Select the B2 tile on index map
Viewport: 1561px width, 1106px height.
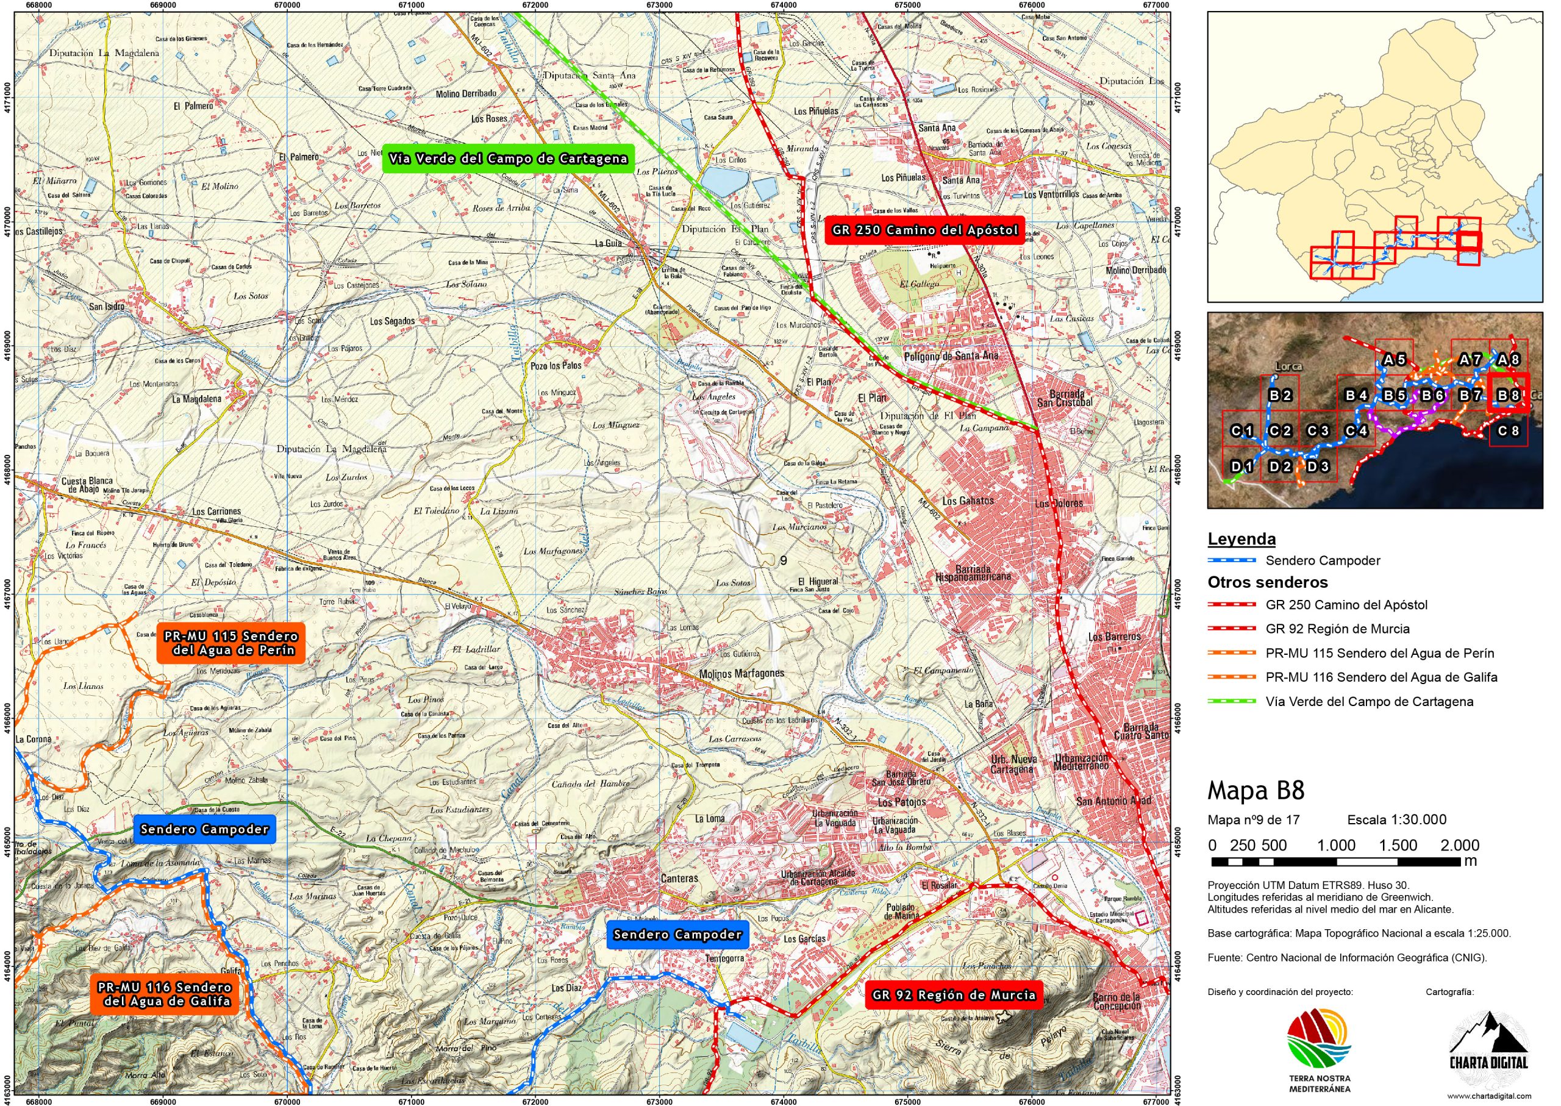[x=1280, y=395]
